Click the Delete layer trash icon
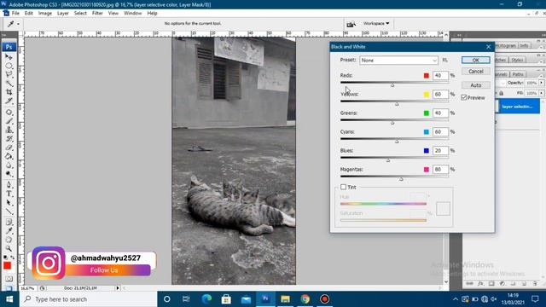 point(535,284)
